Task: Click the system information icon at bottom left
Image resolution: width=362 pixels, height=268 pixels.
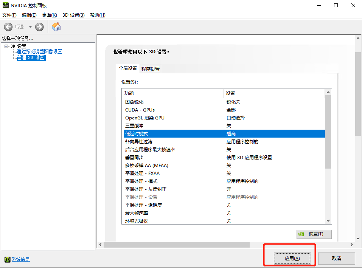Action: (x=8, y=259)
